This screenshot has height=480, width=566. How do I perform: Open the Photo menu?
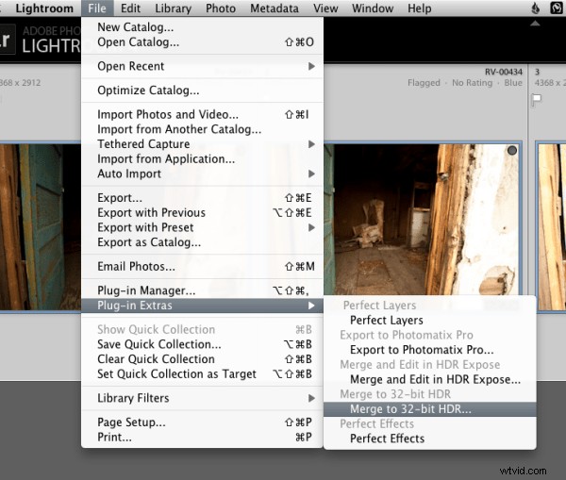pos(221,8)
